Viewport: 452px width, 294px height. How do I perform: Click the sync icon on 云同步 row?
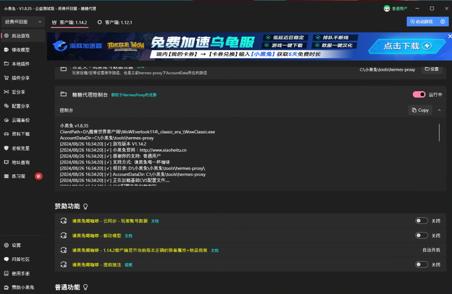[63, 221]
